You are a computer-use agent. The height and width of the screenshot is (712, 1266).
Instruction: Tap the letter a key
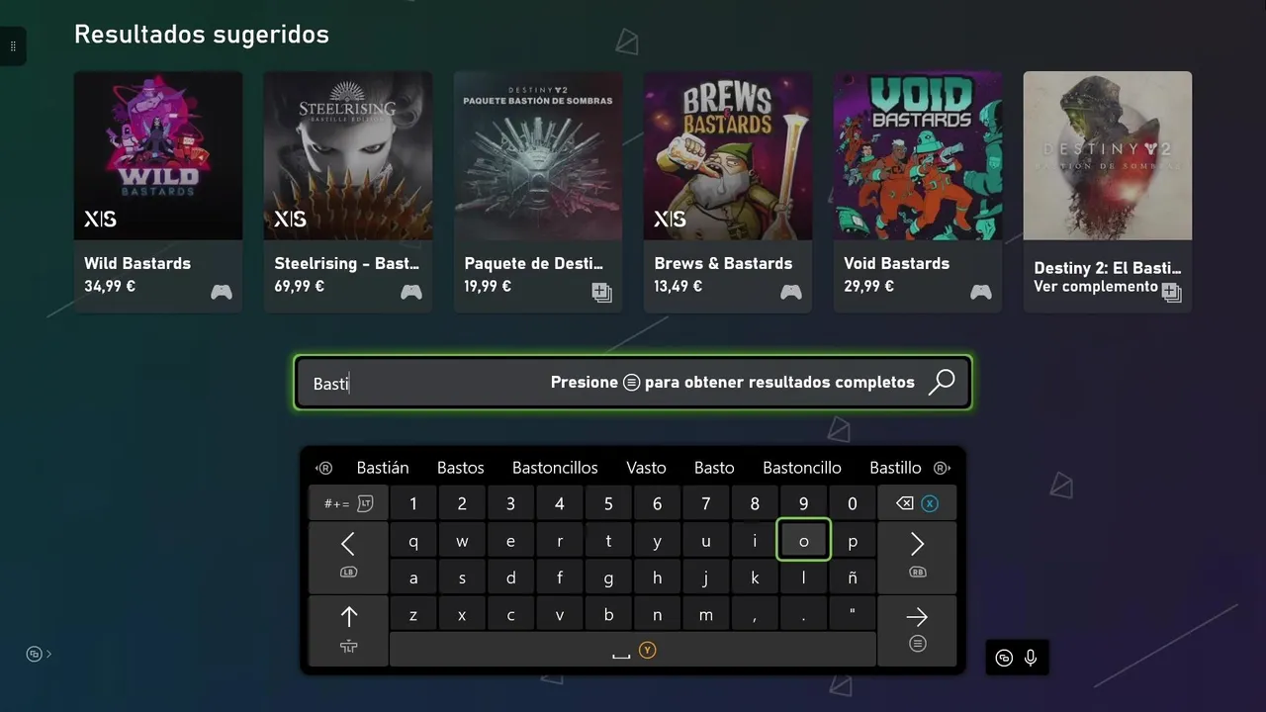[413, 578]
